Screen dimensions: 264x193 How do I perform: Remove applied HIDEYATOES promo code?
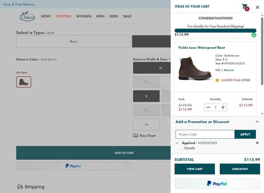(257, 143)
